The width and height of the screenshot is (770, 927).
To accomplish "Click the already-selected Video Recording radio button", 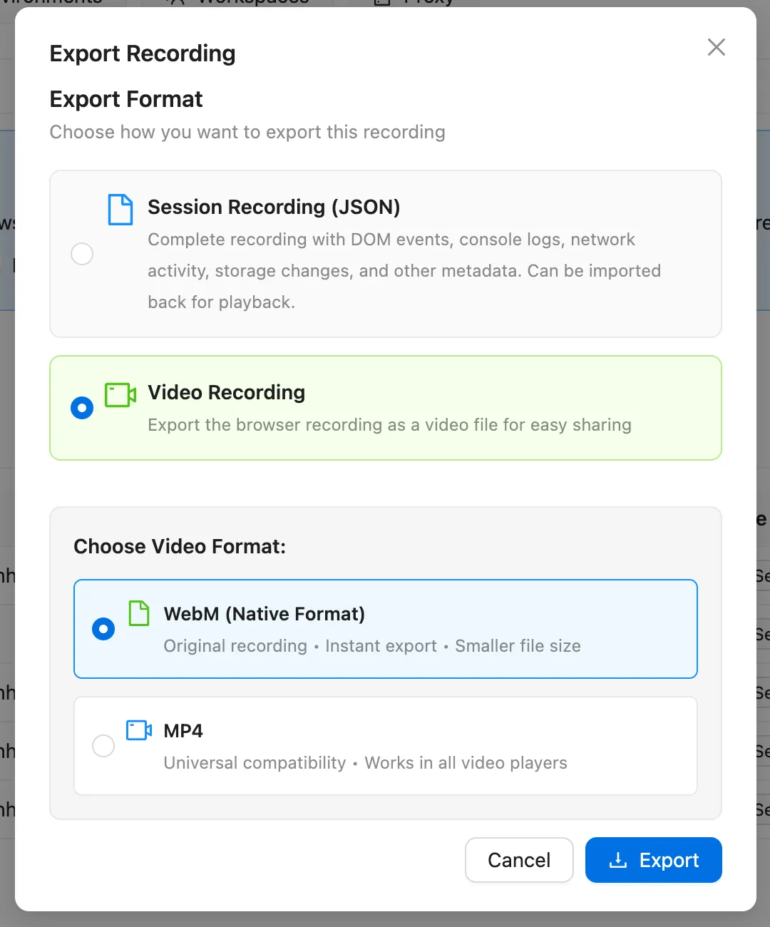I will pyautogui.click(x=82, y=407).
